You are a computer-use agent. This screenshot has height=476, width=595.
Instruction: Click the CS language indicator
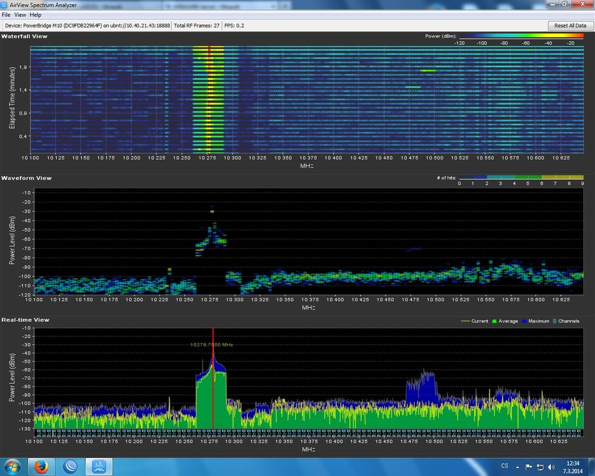tap(505, 466)
